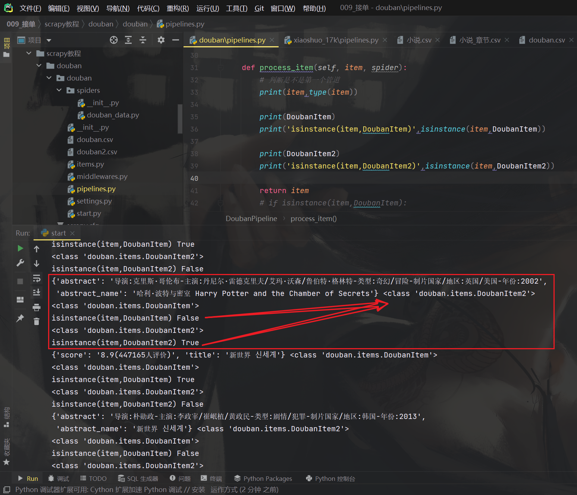Open the Git menu
Image resolution: width=577 pixels, height=495 pixels.
[259, 8]
